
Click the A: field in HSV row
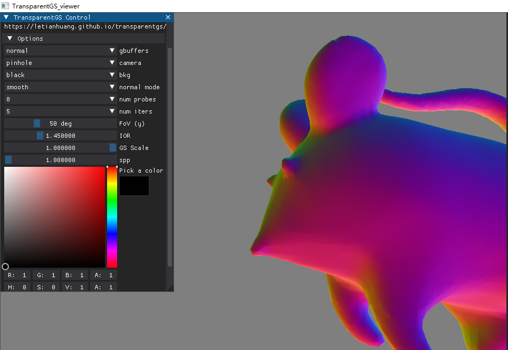pyautogui.click(x=104, y=287)
